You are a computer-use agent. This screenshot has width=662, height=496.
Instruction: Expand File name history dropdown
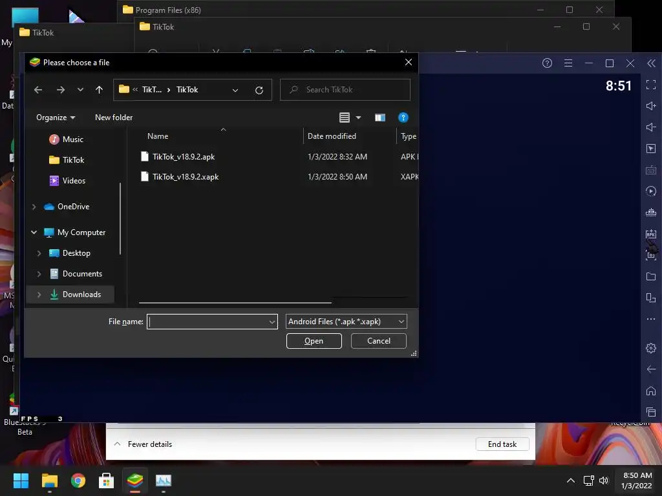pos(272,322)
